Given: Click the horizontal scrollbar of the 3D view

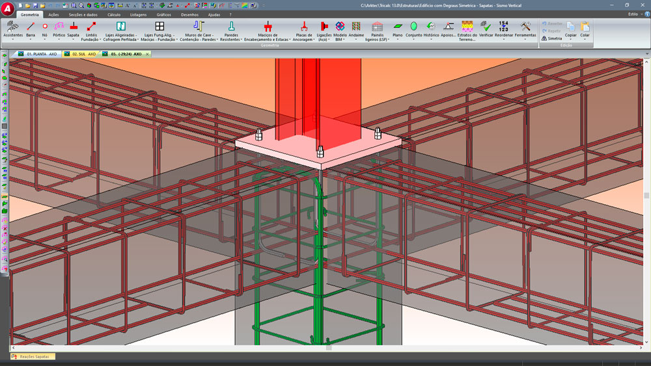Looking at the screenshot, I should click(x=328, y=348).
